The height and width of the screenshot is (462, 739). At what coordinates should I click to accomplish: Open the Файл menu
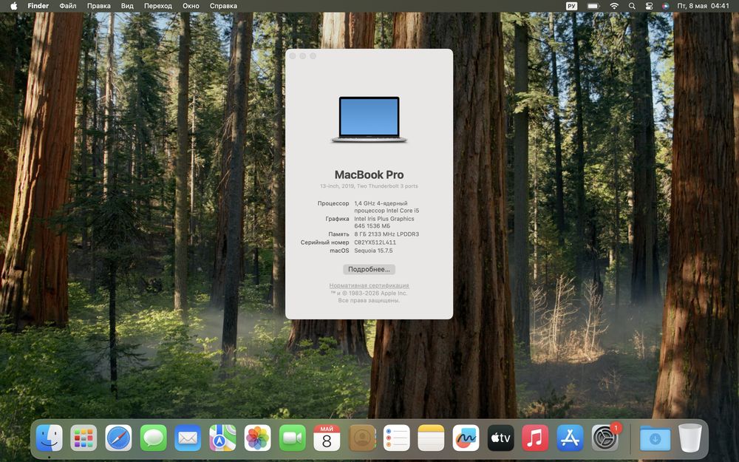coord(68,6)
